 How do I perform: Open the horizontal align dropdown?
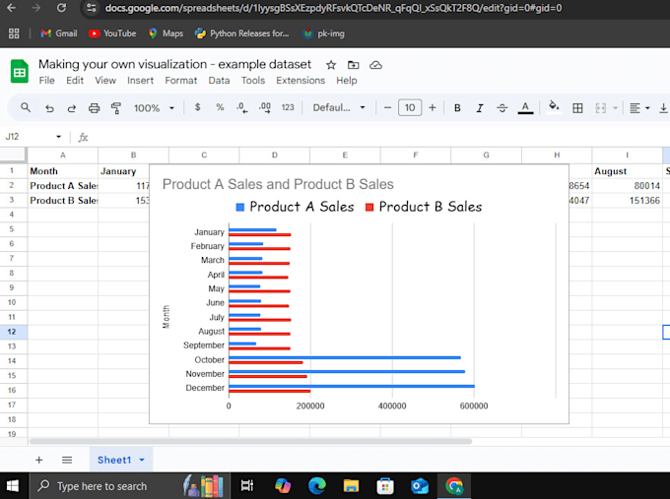639,108
